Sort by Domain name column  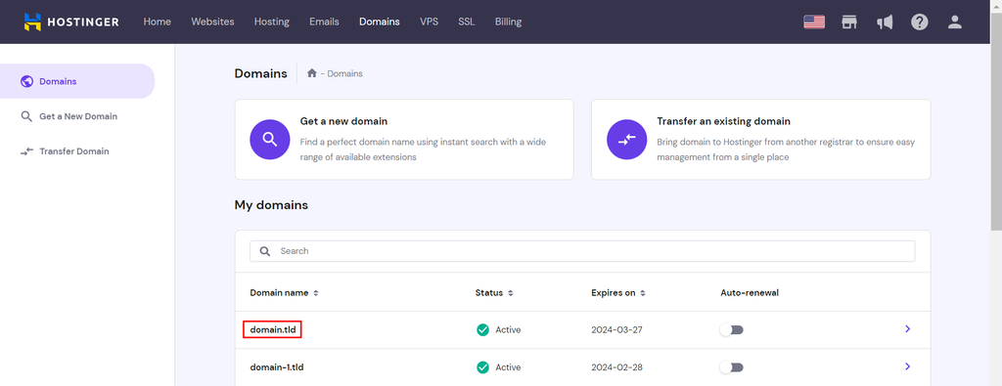284,293
